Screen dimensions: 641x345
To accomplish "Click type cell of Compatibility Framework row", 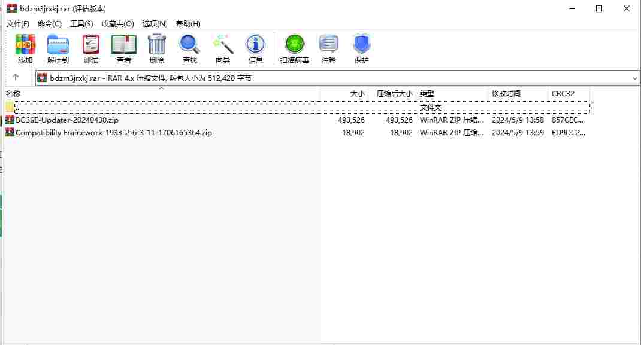I will click(451, 133).
